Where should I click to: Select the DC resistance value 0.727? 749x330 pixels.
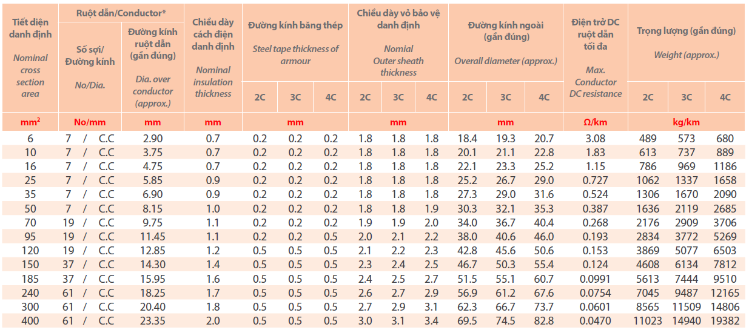tap(596, 180)
